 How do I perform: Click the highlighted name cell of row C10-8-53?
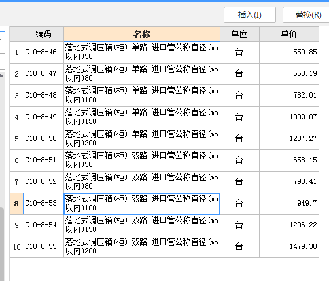[142, 204]
